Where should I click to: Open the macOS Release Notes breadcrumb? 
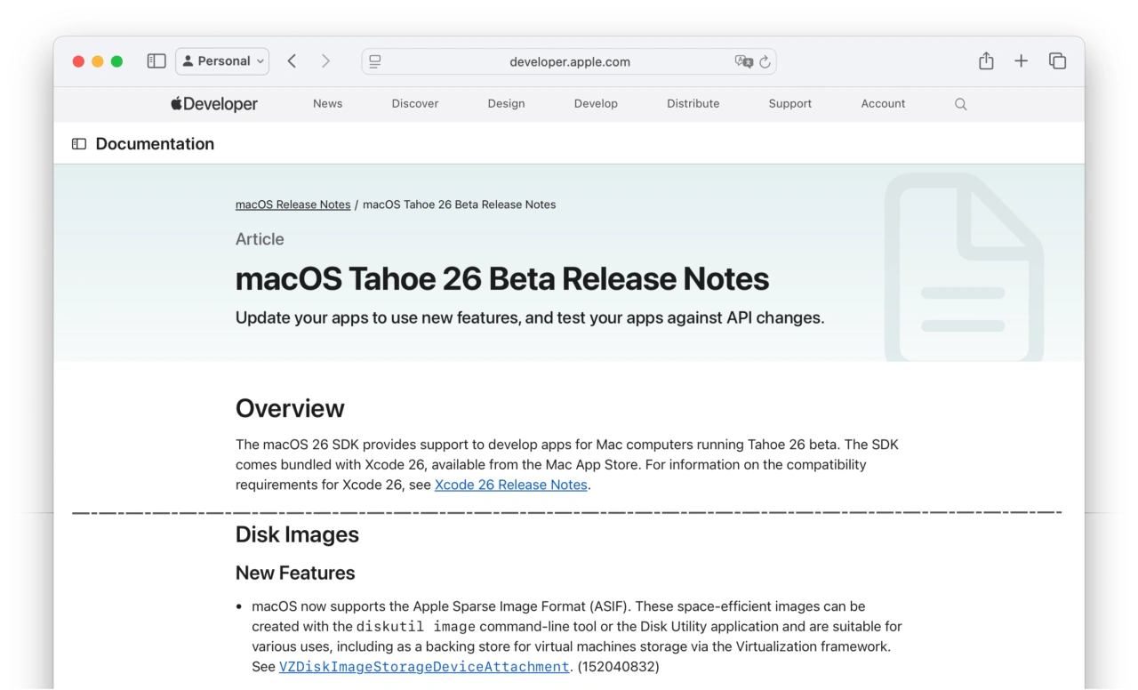tap(293, 205)
